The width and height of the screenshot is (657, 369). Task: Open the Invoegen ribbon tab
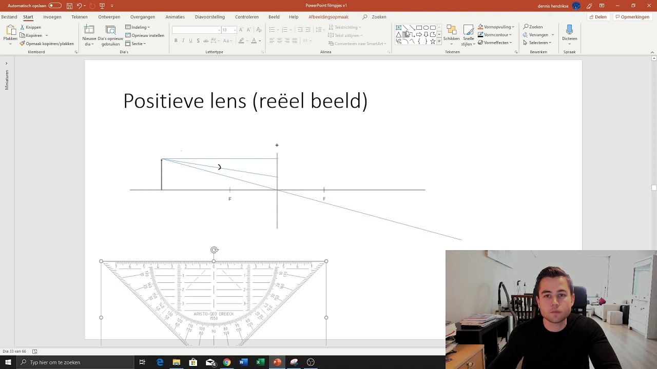point(52,17)
